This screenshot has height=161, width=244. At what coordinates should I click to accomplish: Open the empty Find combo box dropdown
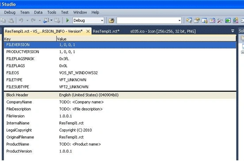click(x=179, y=20)
